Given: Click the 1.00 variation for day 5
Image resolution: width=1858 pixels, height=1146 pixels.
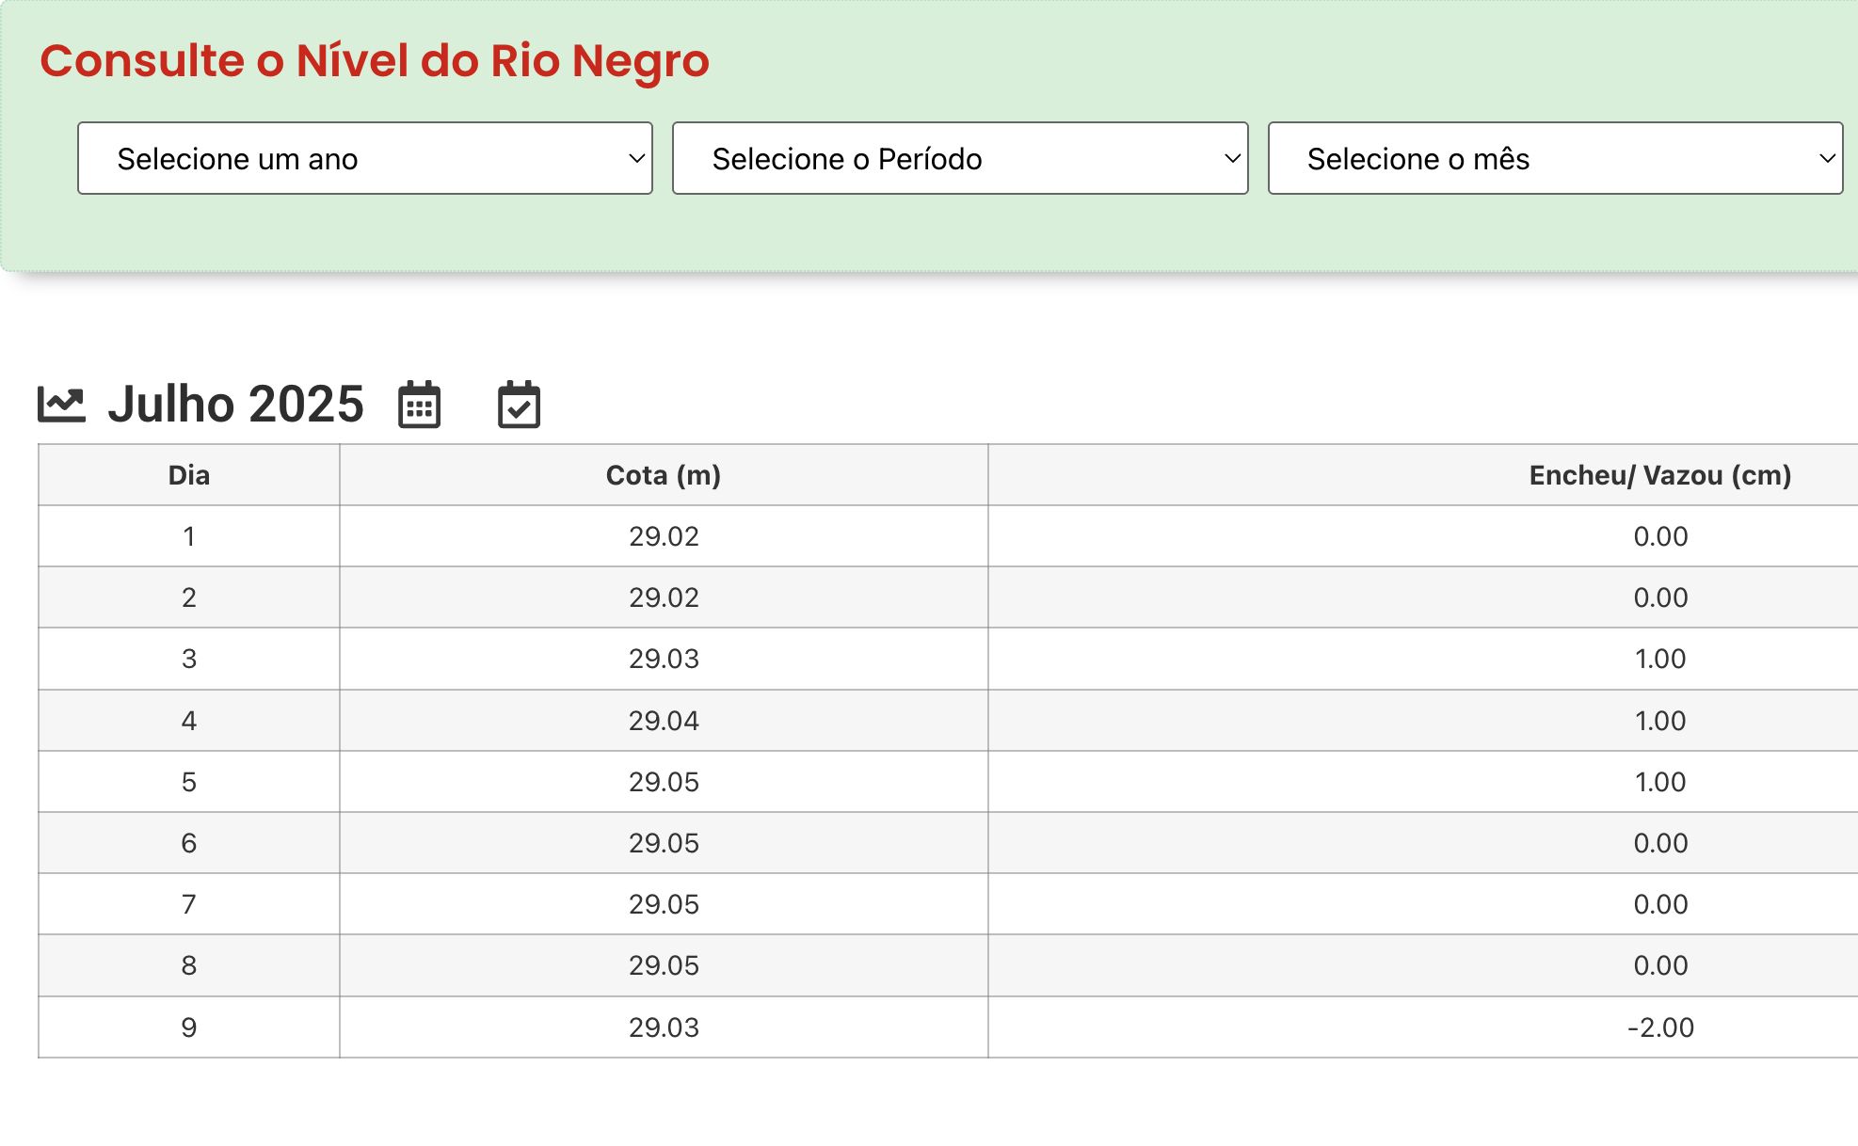Looking at the screenshot, I should 1660,782.
